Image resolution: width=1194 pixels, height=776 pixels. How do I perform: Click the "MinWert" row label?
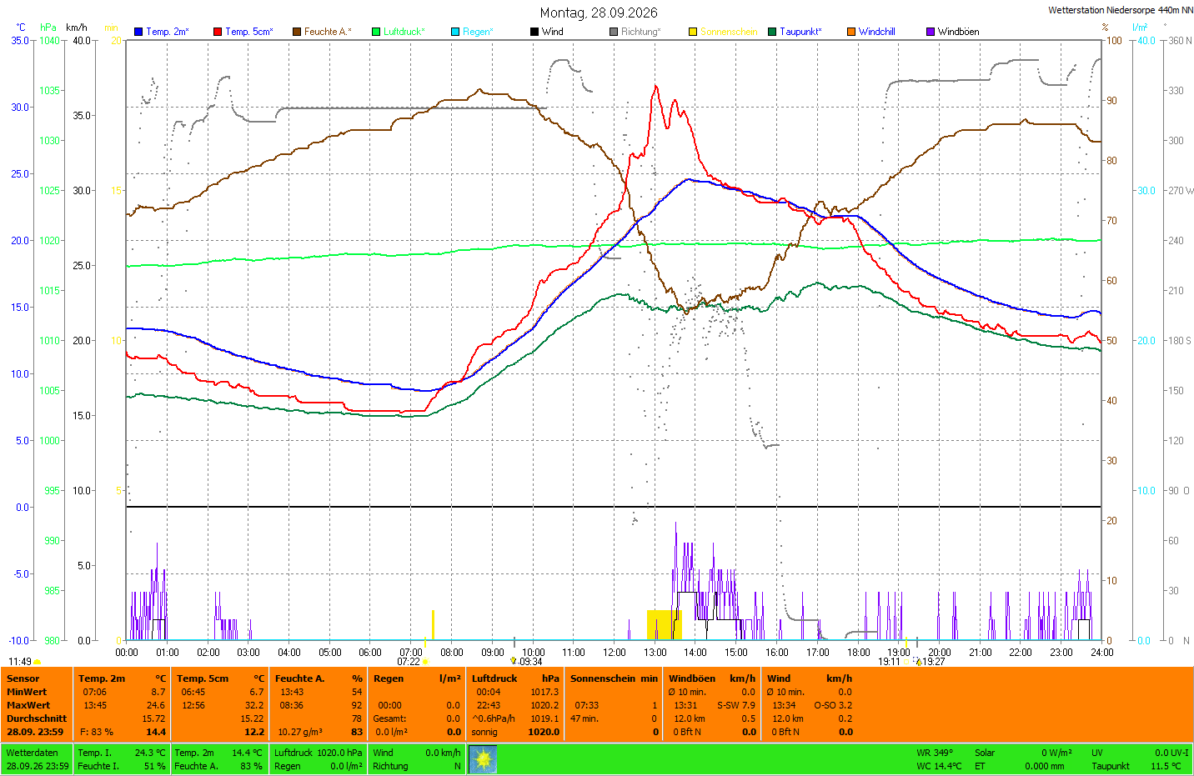(27, 692)
